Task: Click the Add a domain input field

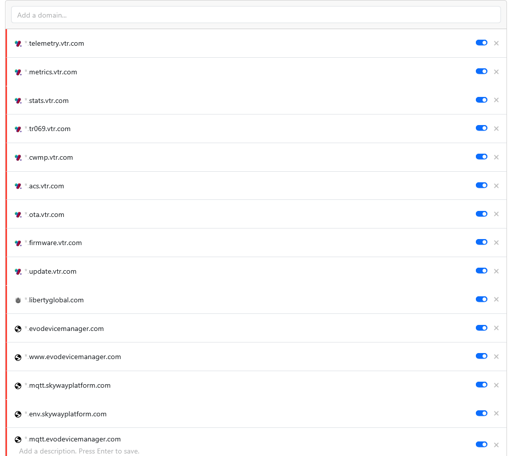Action: 255,15
